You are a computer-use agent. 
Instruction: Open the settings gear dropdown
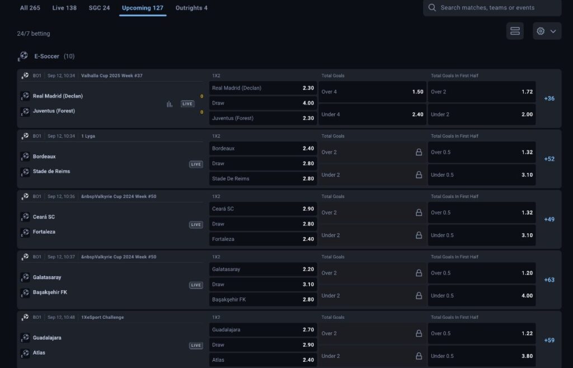pos(547,31)
